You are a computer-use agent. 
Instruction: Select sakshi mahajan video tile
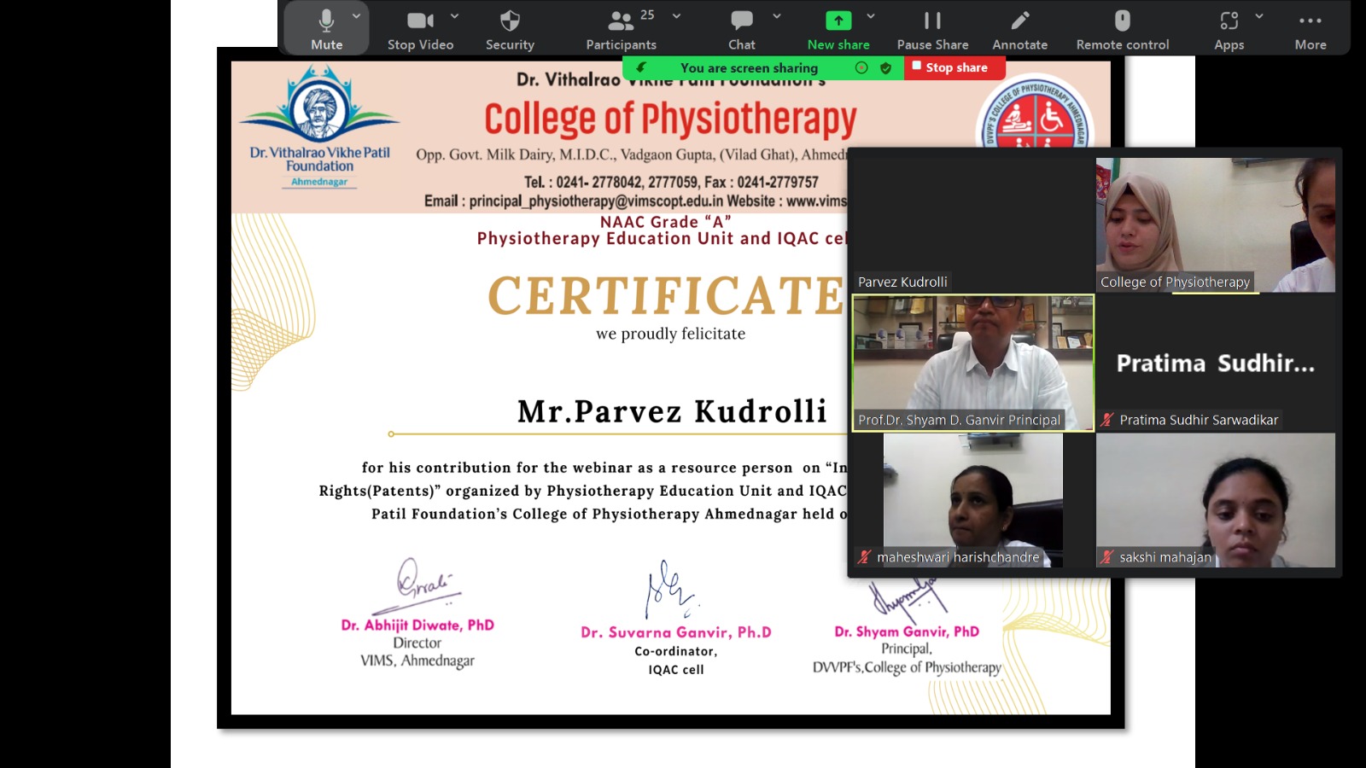[1216, 500]
